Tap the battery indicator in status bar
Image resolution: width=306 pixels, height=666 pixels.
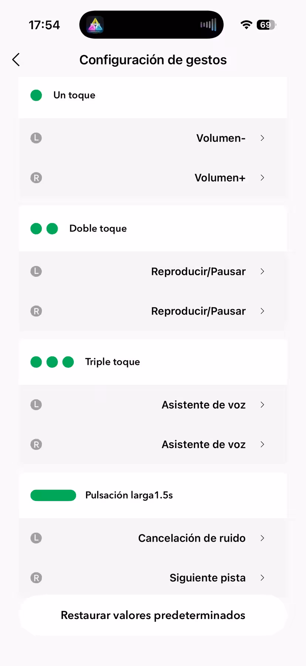pyautogui.click(x=266, y=25)
